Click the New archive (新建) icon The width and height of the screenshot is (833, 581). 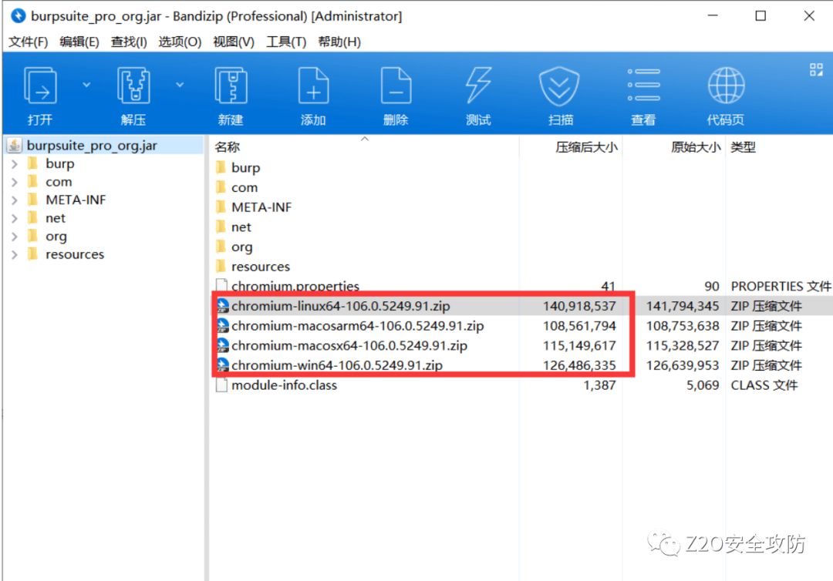click(x=231, y=86)
